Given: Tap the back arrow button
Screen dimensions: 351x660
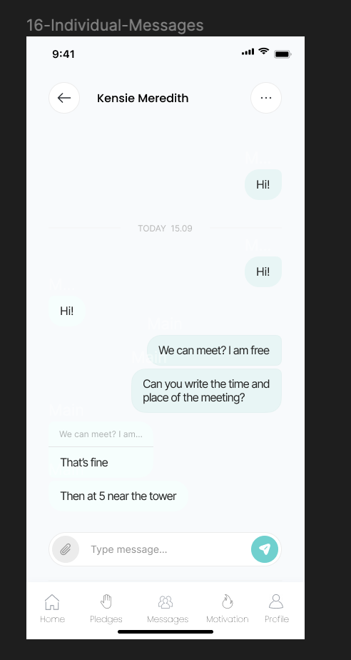Looking at the screenshot, I should [x=64, y=98].
